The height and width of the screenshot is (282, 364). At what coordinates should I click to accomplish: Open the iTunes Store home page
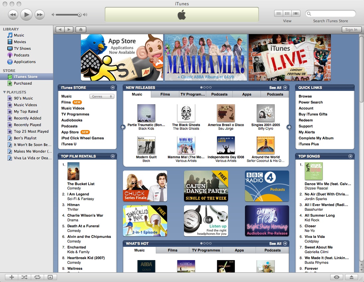point(81,30)
